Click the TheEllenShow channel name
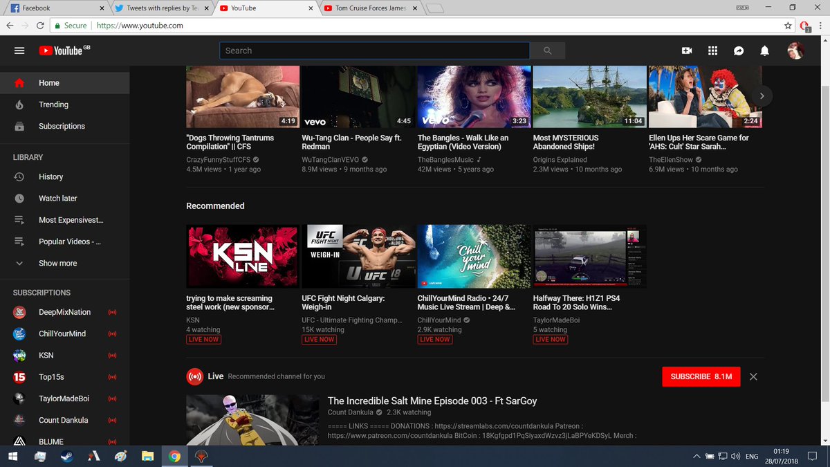830x467 pixels. [671, 160]
